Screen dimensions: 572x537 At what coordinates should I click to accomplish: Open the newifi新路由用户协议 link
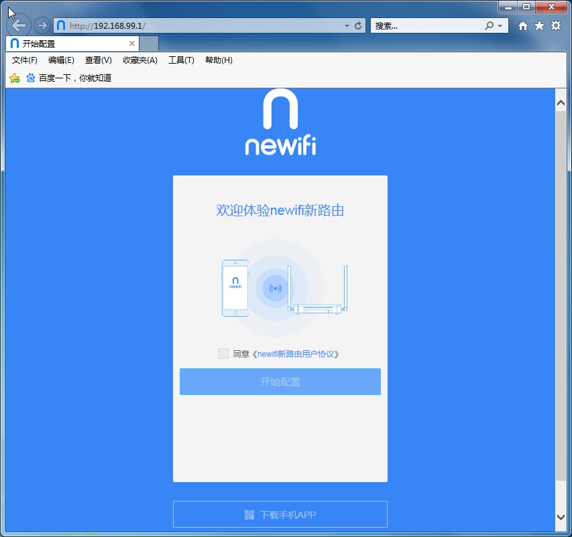coord(296,354)
